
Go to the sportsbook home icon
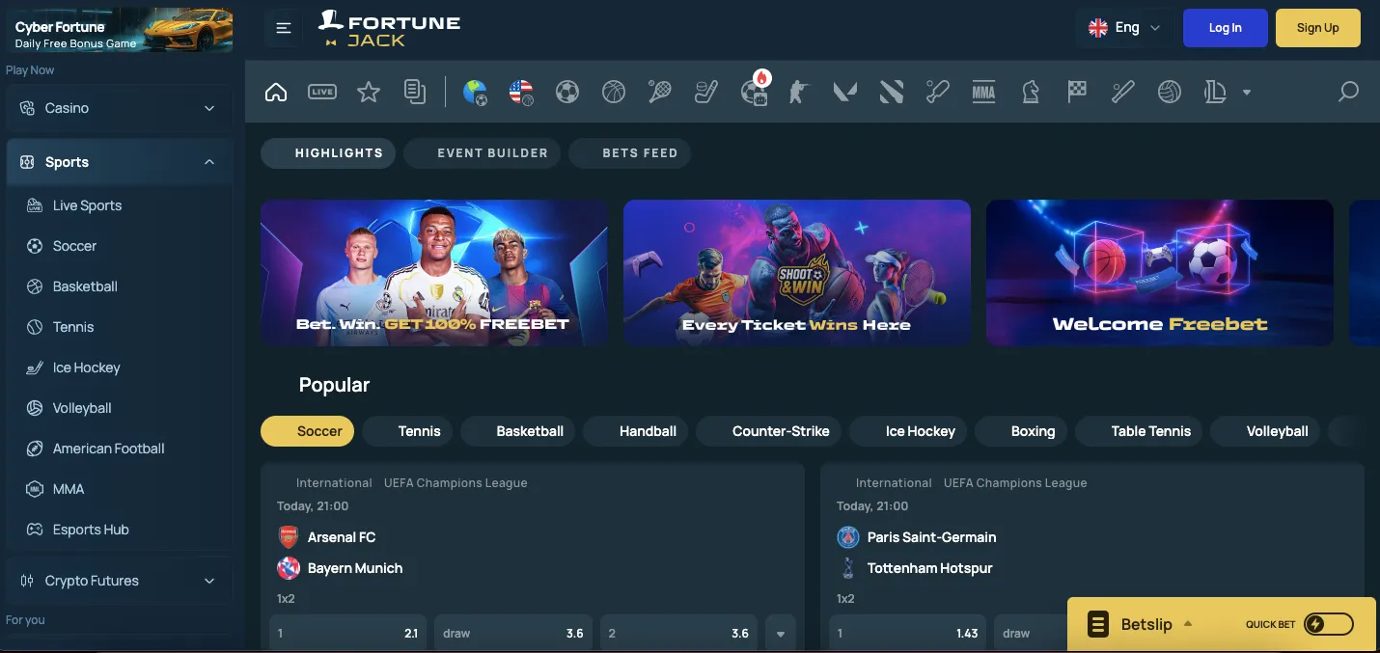(276, 92)
